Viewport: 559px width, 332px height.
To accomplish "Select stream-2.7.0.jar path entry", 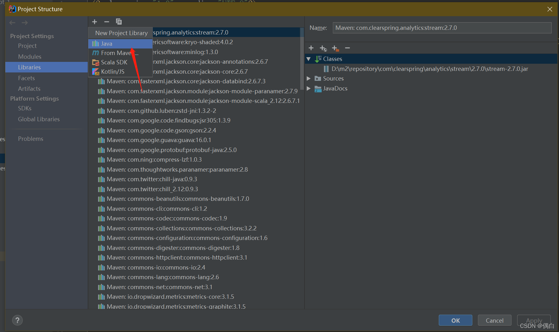I will tap(430, 69).
